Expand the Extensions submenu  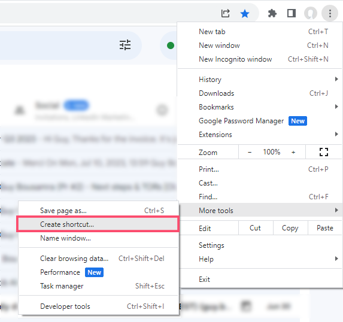tap(260, 135)
